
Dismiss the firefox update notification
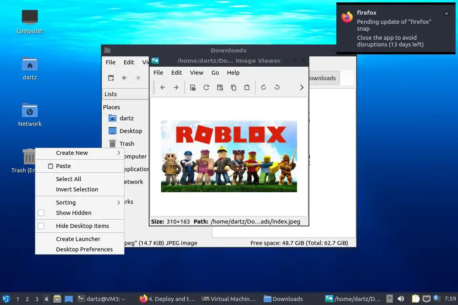click(x=446, y=14)
